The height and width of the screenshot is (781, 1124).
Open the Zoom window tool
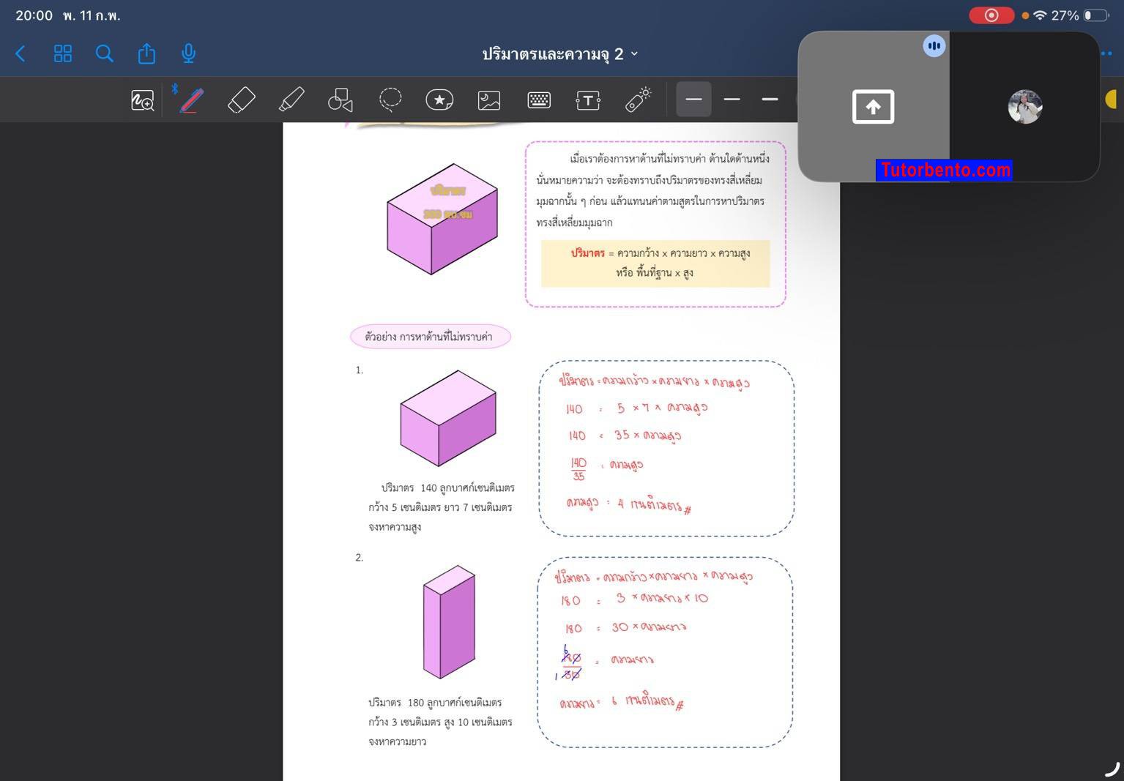click(142, 100)
